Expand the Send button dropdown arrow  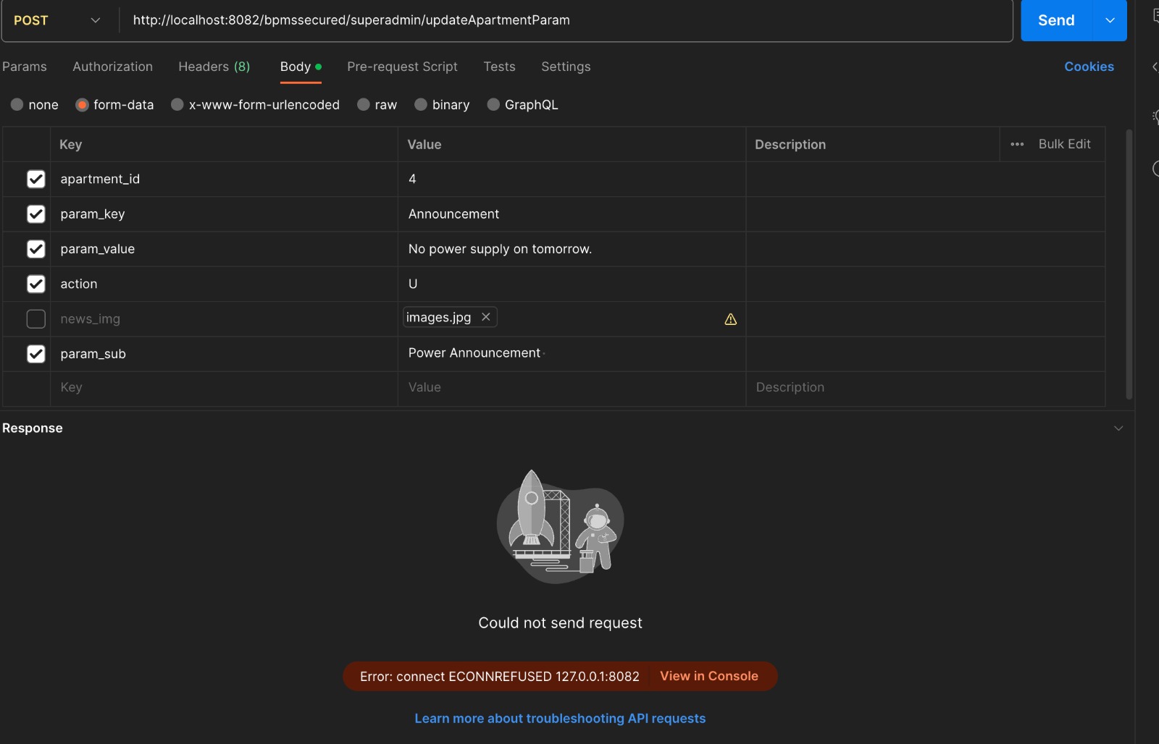click(x=1110, y=20)
